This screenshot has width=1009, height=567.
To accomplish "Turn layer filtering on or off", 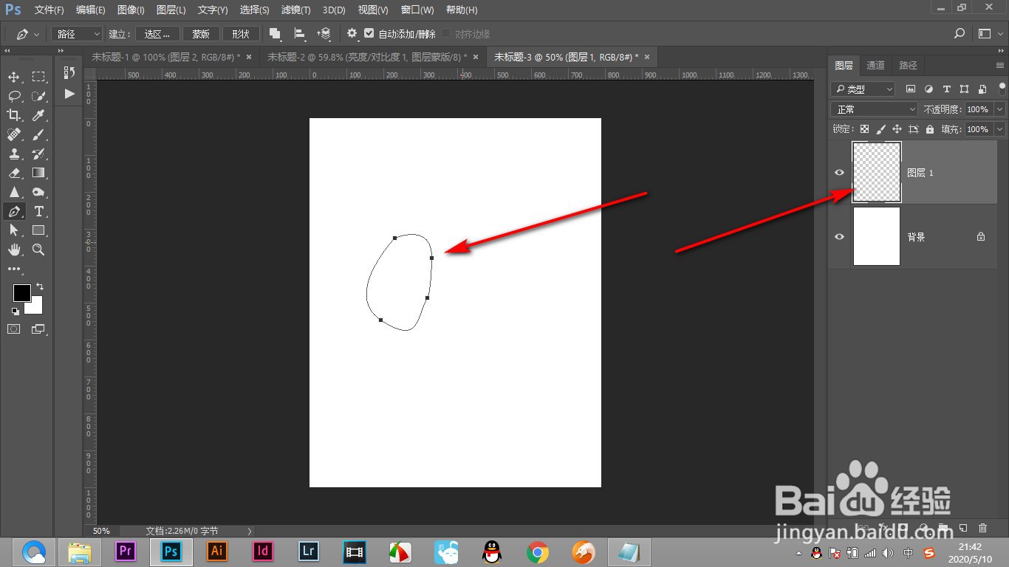I will 1001,89.
